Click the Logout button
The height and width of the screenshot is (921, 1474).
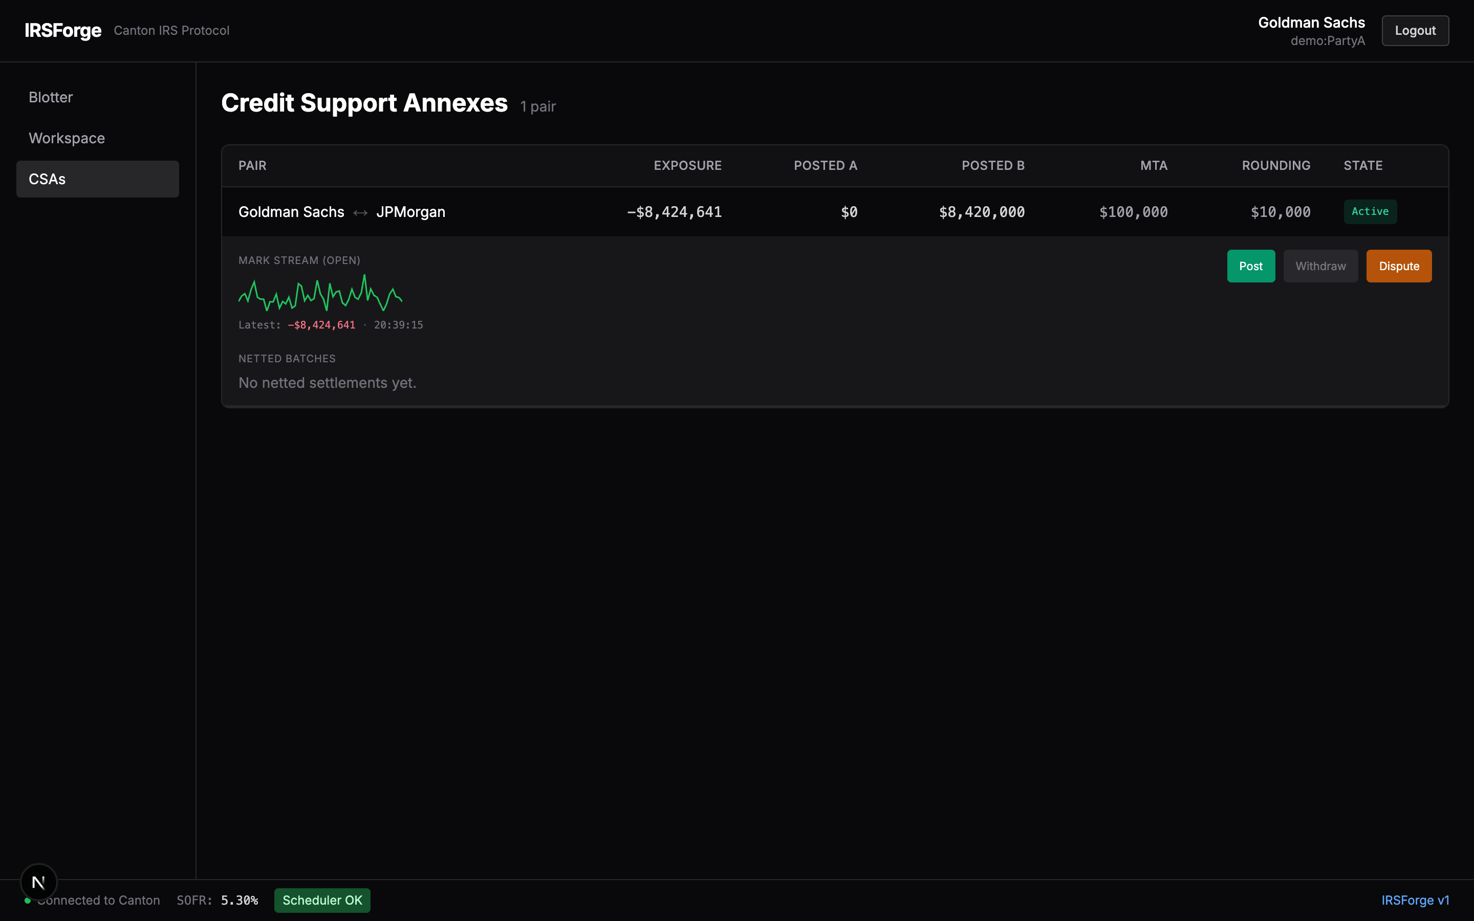1415,31
